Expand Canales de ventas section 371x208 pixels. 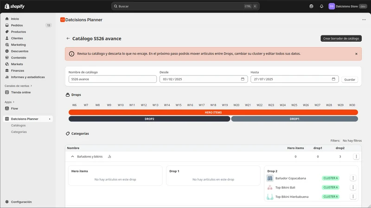18,86
